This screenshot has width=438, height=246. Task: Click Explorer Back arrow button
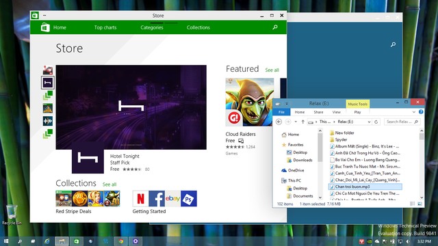279,122
